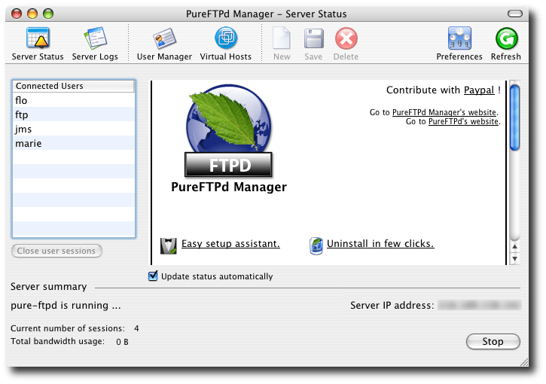
Task: Click the green zoom window button
Action: 48,14
